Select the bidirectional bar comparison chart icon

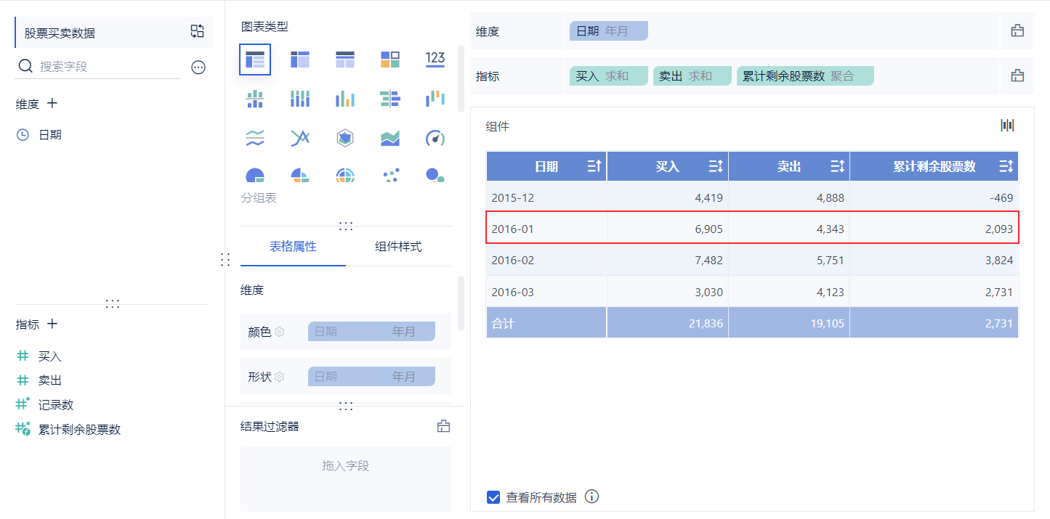point(390,99)
